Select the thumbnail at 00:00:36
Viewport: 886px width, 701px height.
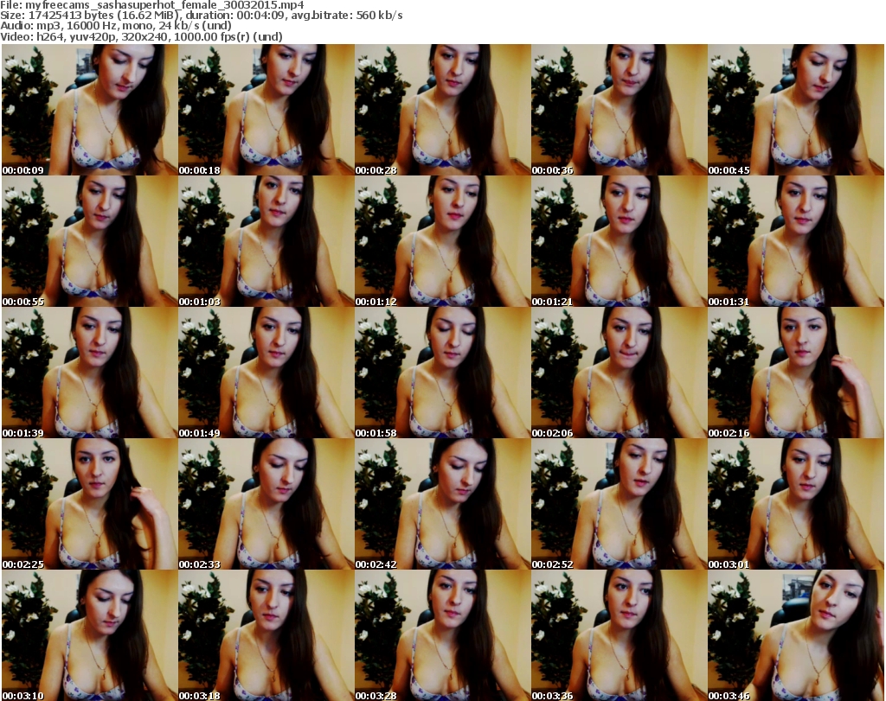tap(620, 110)
